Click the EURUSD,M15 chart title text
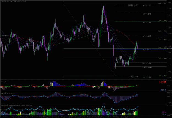 [13, 1]
